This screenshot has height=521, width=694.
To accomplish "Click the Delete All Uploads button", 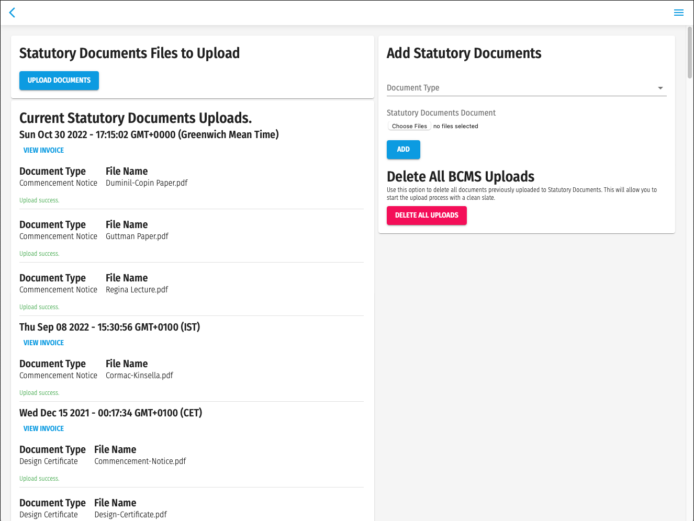I will tap(427, 216).
